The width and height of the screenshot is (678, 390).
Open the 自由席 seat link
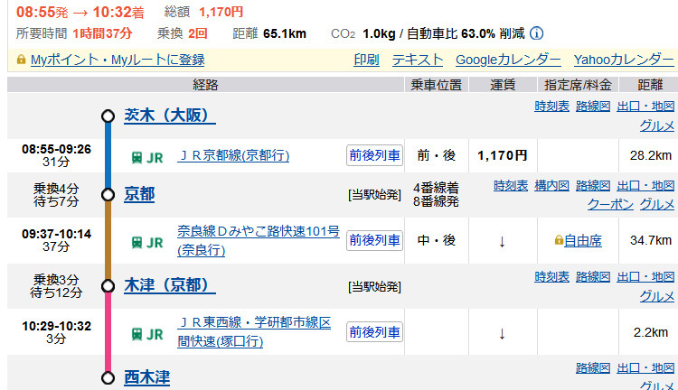click(583, 240)
